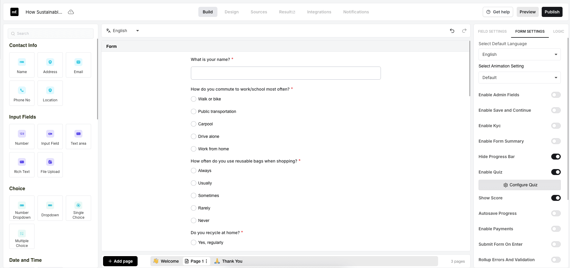The height and width of the screenshot is (268, 570).
Task: Switch to the Design tab
Action: click(x=232, y=12)
